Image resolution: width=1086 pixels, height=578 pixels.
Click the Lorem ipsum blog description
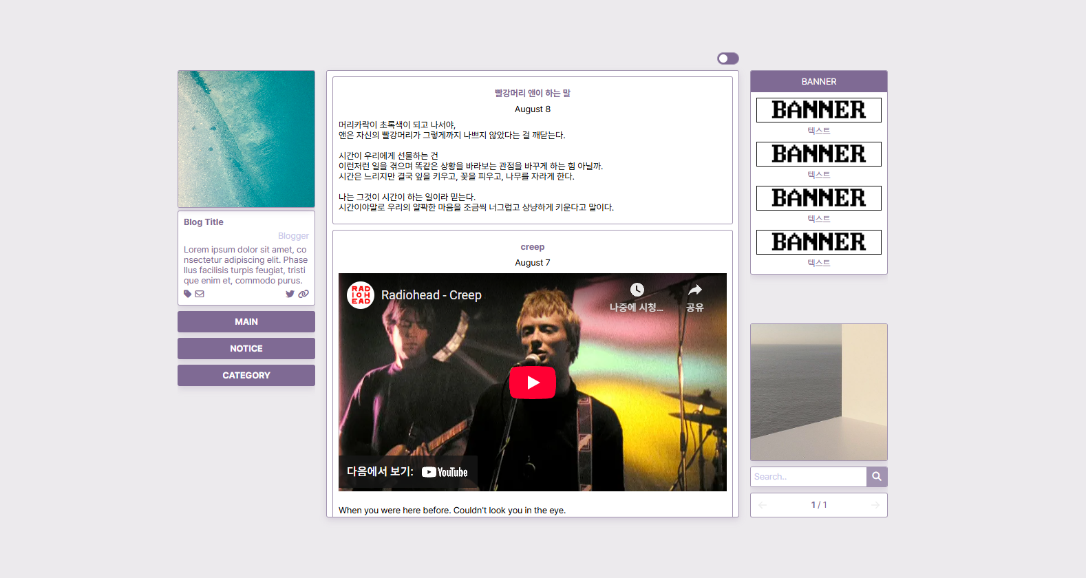pos(246,265)
